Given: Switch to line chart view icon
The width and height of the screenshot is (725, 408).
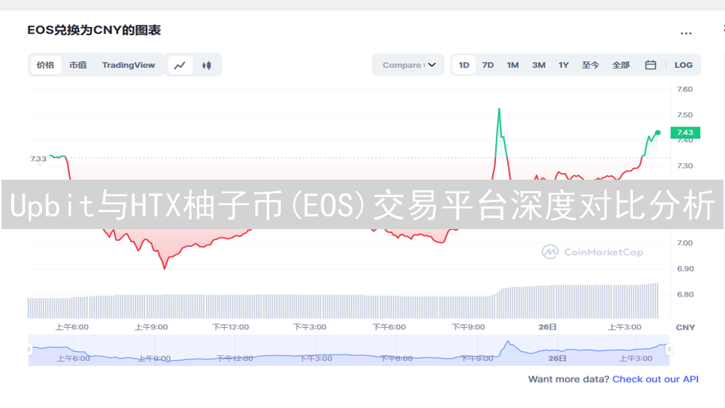Looking at the screenshot, I should point(180,65).
